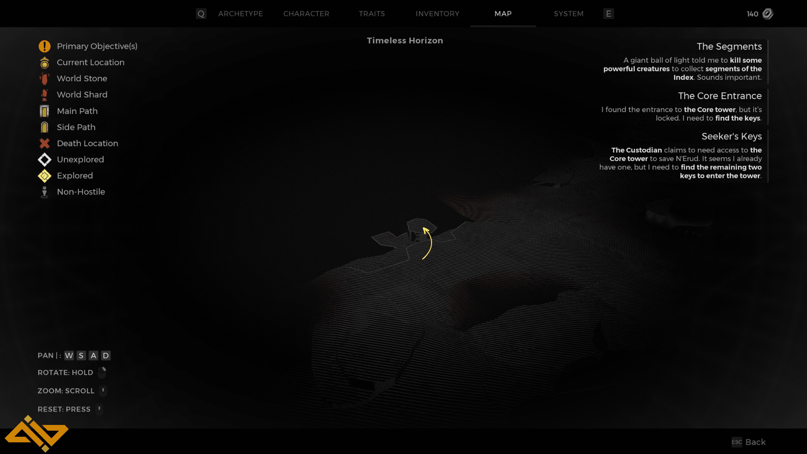
Task: Click the Q previous-tab key icon
Action: (201, 14)
